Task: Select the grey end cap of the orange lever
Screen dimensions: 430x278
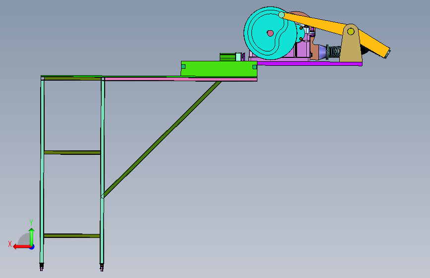Action: pyautogui.click(x=388, y=54)
